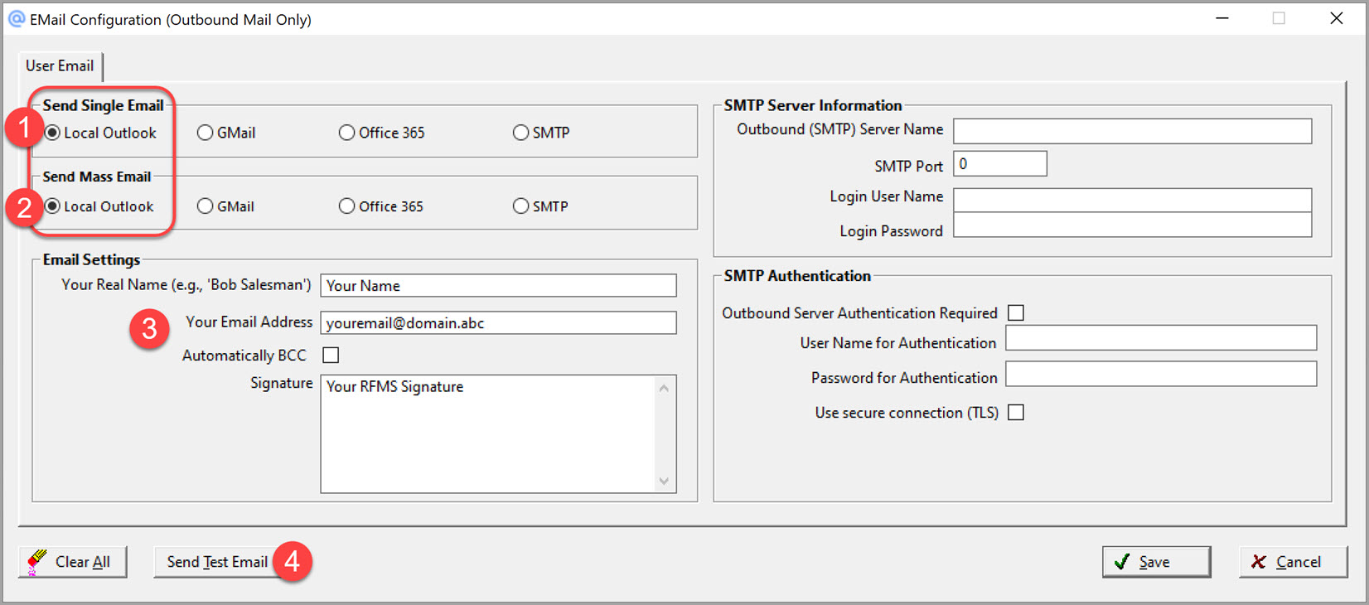Click the app icon in title bar
Image resolution: width=1369 pixels, height=605 pixels.
(16, 19)
